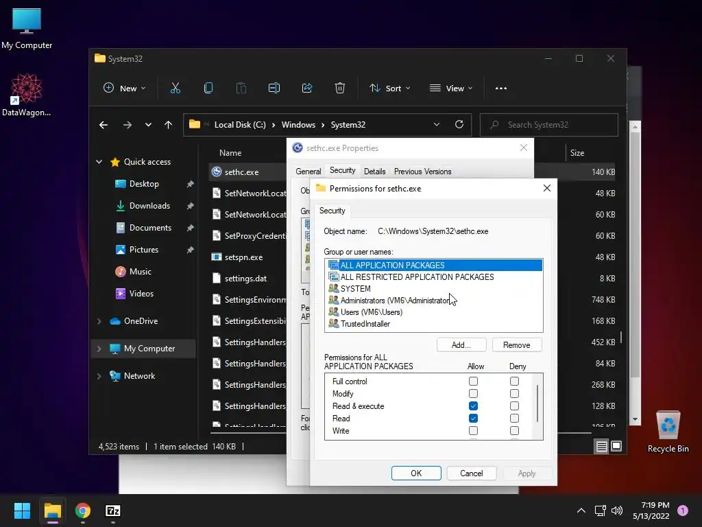This screenshot has height=527, width=702.
Task: Open recent locations chevron
Action: (148, 125)
